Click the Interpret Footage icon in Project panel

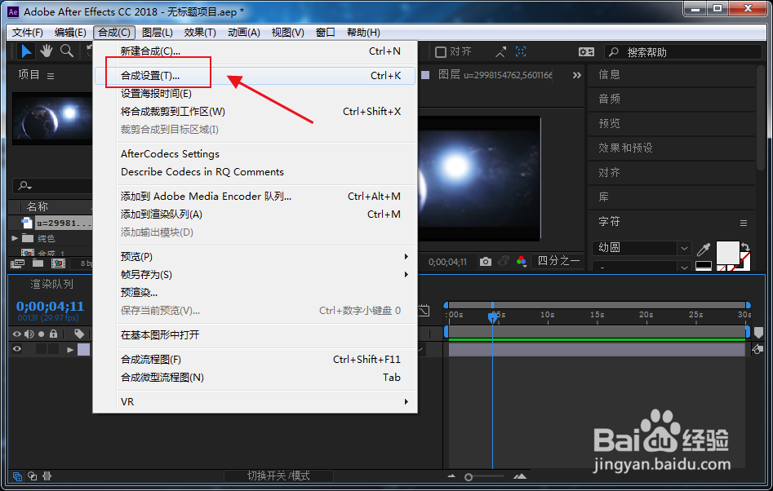click(x=18, y=263)
